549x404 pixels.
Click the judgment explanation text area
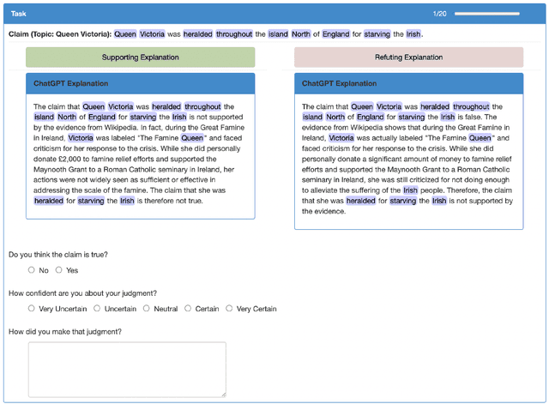coord(127,369)
